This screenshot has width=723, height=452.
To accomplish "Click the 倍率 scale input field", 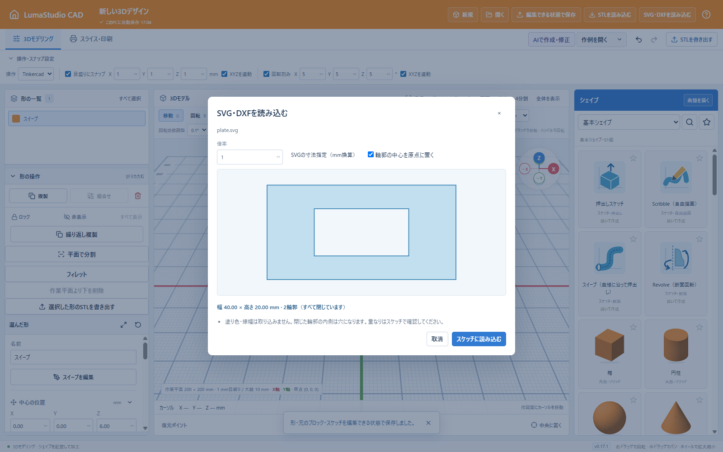I will pyautogui.click(x=250, y=157).
